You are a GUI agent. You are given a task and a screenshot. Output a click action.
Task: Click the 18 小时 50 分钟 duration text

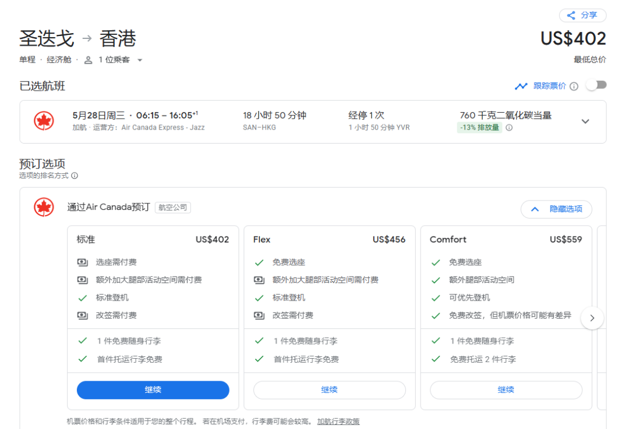274,116
